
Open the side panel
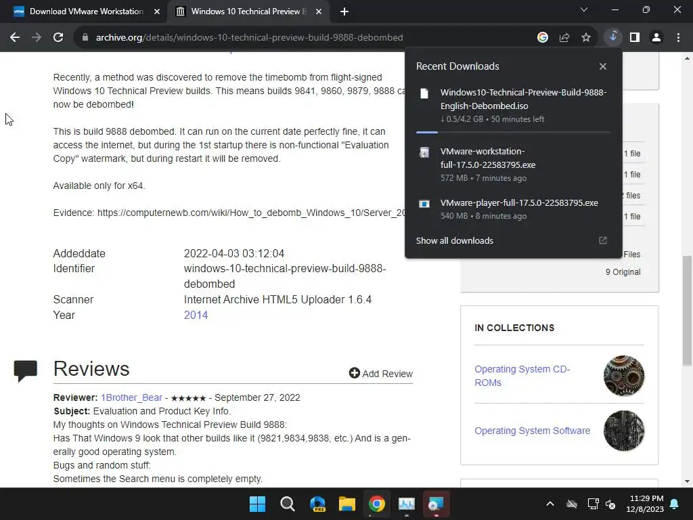(635, 38)
